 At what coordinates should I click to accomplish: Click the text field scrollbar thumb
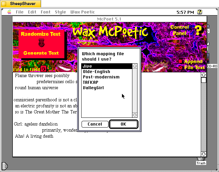tap(204, 80)
